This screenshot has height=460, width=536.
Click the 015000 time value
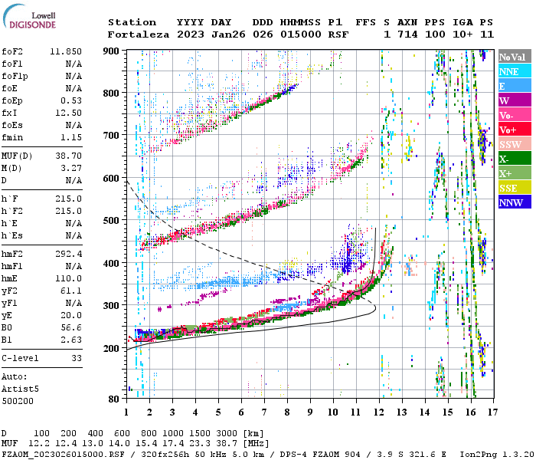(x=301, y=34)
